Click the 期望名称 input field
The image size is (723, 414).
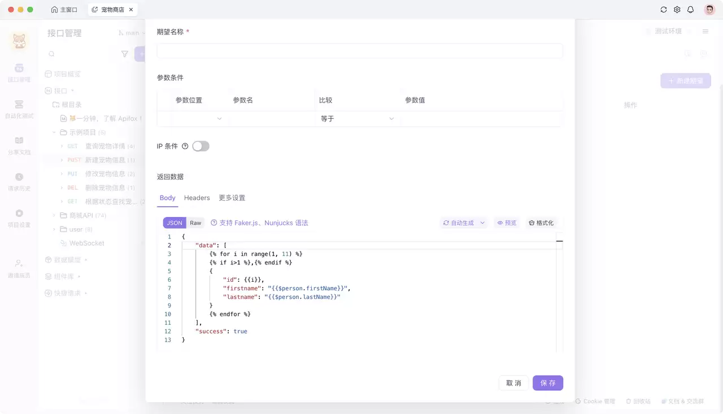(x=360, y=51)
